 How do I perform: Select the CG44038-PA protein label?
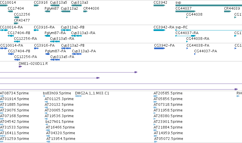pyautogui.click(x=198, y=45)
